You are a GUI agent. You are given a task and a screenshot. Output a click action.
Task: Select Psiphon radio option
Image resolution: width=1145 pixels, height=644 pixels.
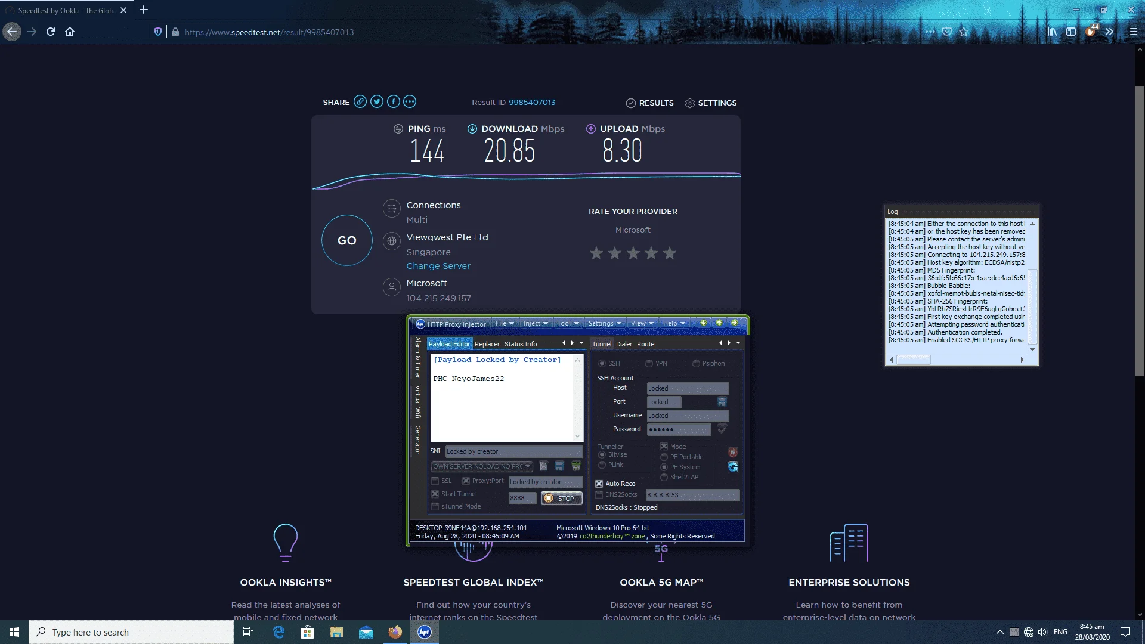tap(696, 363)
